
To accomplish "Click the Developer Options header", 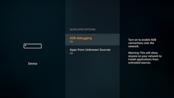I will 82,29.
